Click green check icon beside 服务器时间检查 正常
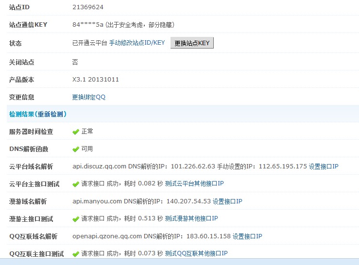The image size is (359, 265). tap(76, 132)
